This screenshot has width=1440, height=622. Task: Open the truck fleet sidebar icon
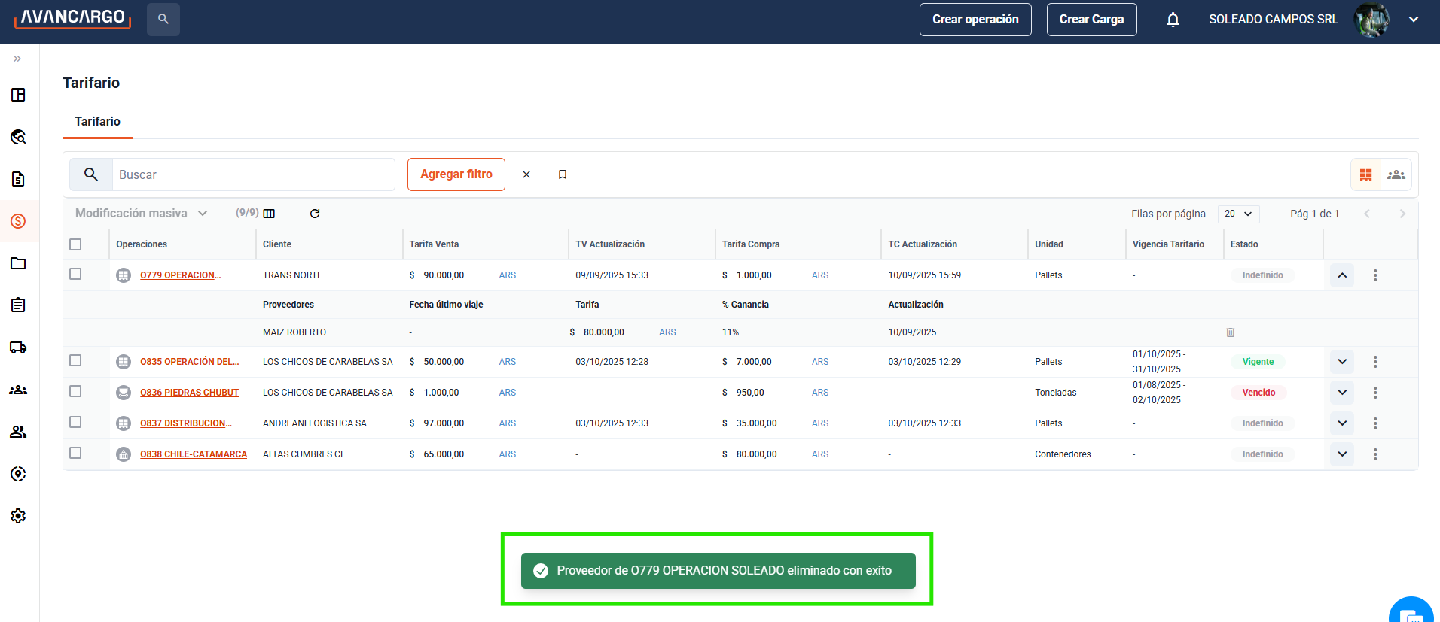(x=18, y=347)
